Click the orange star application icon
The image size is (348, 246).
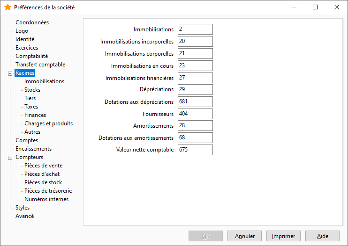pos(8,7)
